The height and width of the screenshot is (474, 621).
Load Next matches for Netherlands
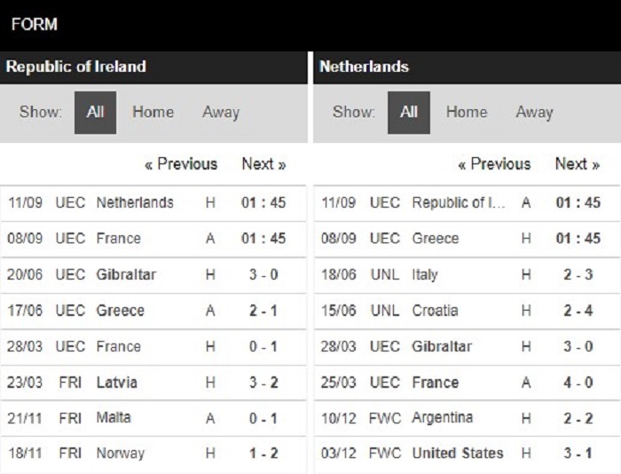pos(577,164)
